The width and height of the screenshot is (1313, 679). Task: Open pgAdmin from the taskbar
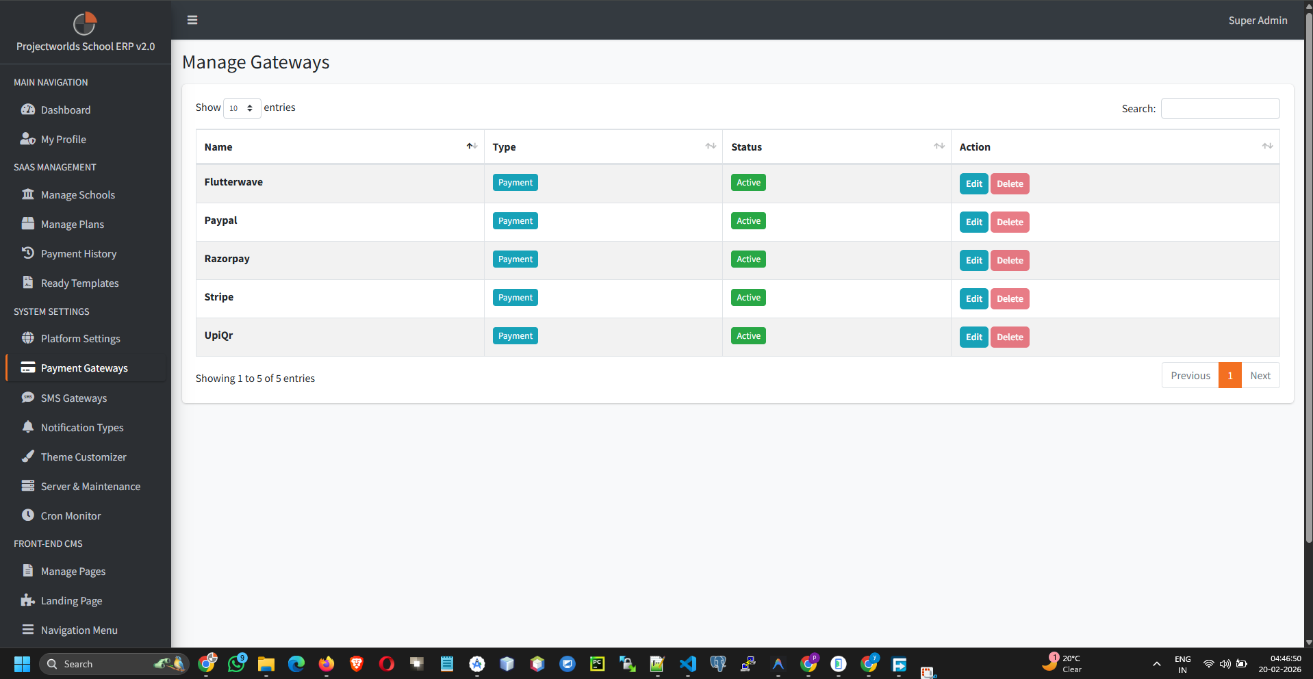(x=717, y=664)
